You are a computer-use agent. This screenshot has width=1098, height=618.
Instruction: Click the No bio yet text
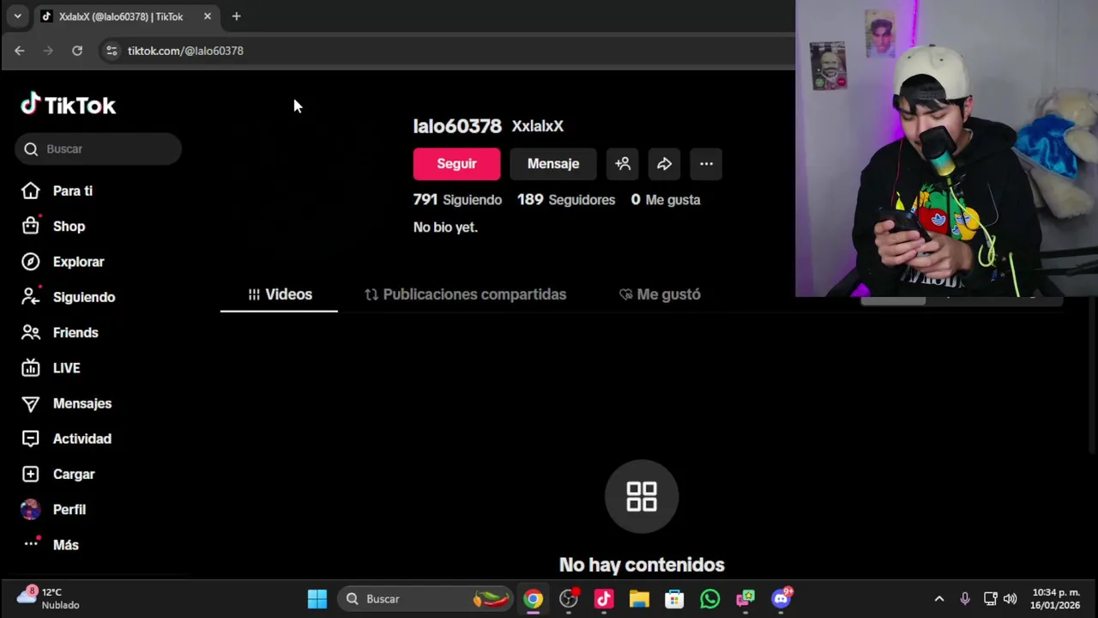(x=445, y=227)
